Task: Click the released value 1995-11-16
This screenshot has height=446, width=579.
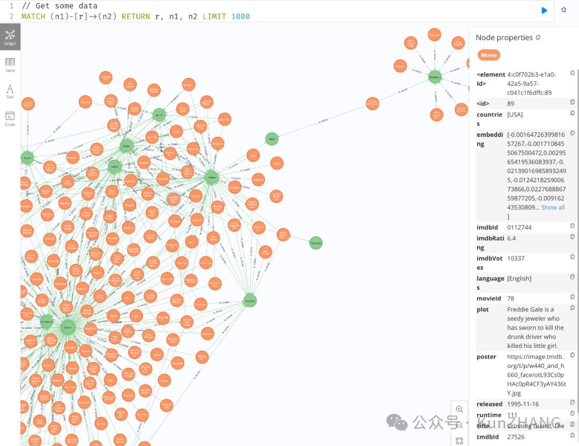Action: [x=523, y=404]
